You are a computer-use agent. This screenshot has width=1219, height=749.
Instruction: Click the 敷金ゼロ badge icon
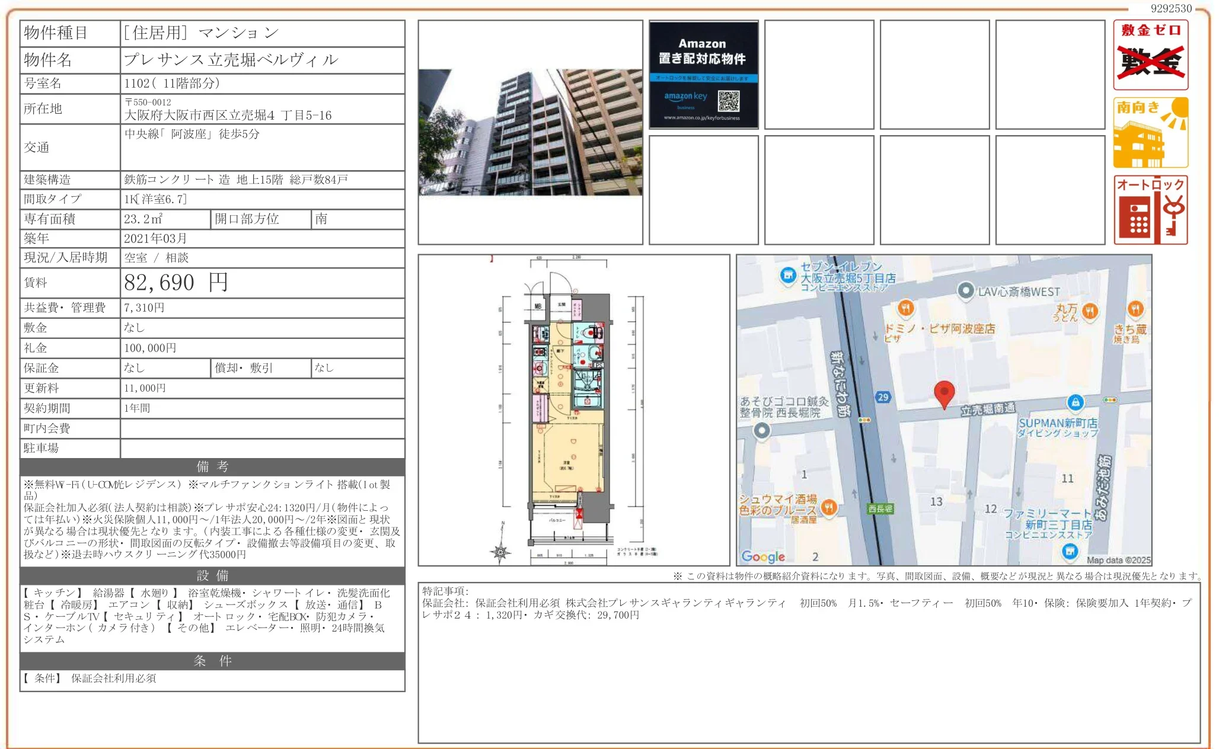coord(1150,55)
